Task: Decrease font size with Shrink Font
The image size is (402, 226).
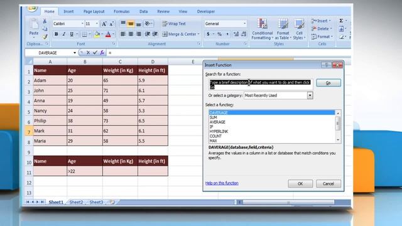Action: tap(111, 24)
